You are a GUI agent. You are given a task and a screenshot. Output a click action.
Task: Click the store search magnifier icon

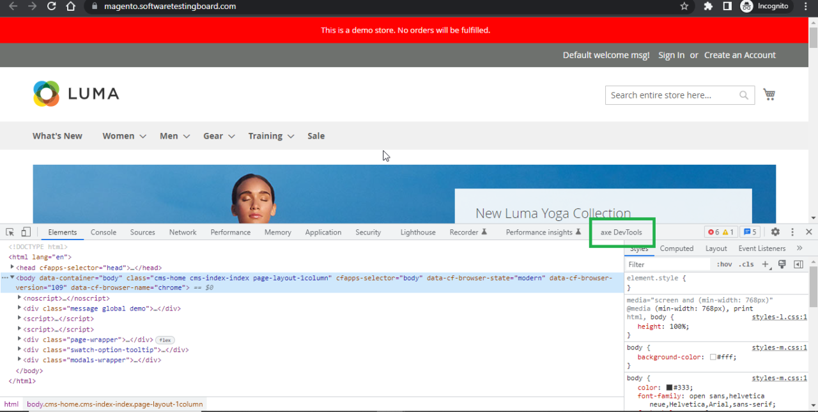pyautogui.click(x=744, y=95)
